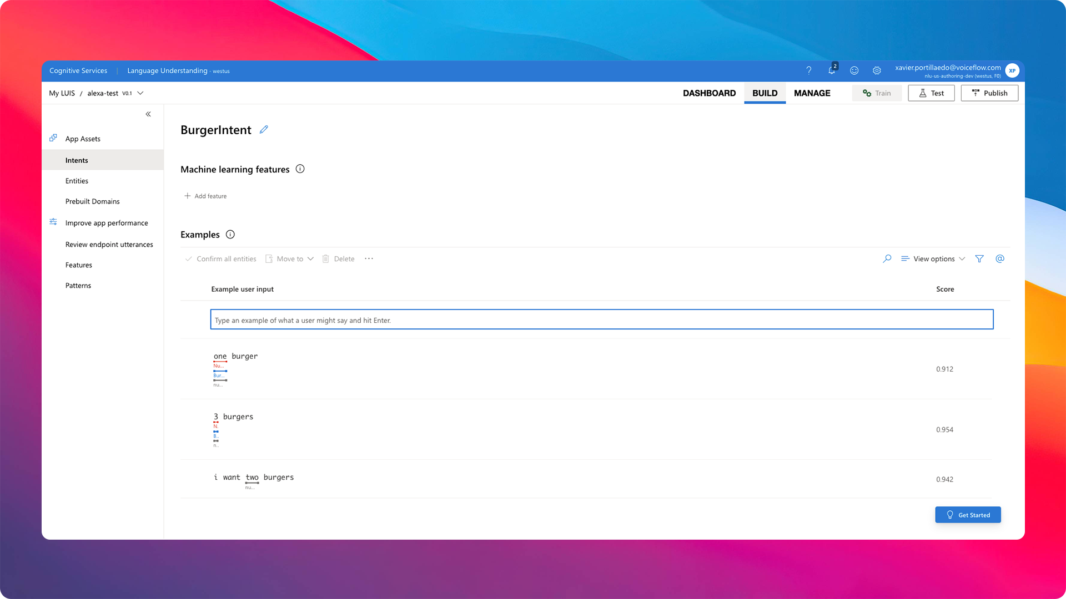Collapse the left sidebar with double-chevron
Screen dimensions: 1066x599
148,114
